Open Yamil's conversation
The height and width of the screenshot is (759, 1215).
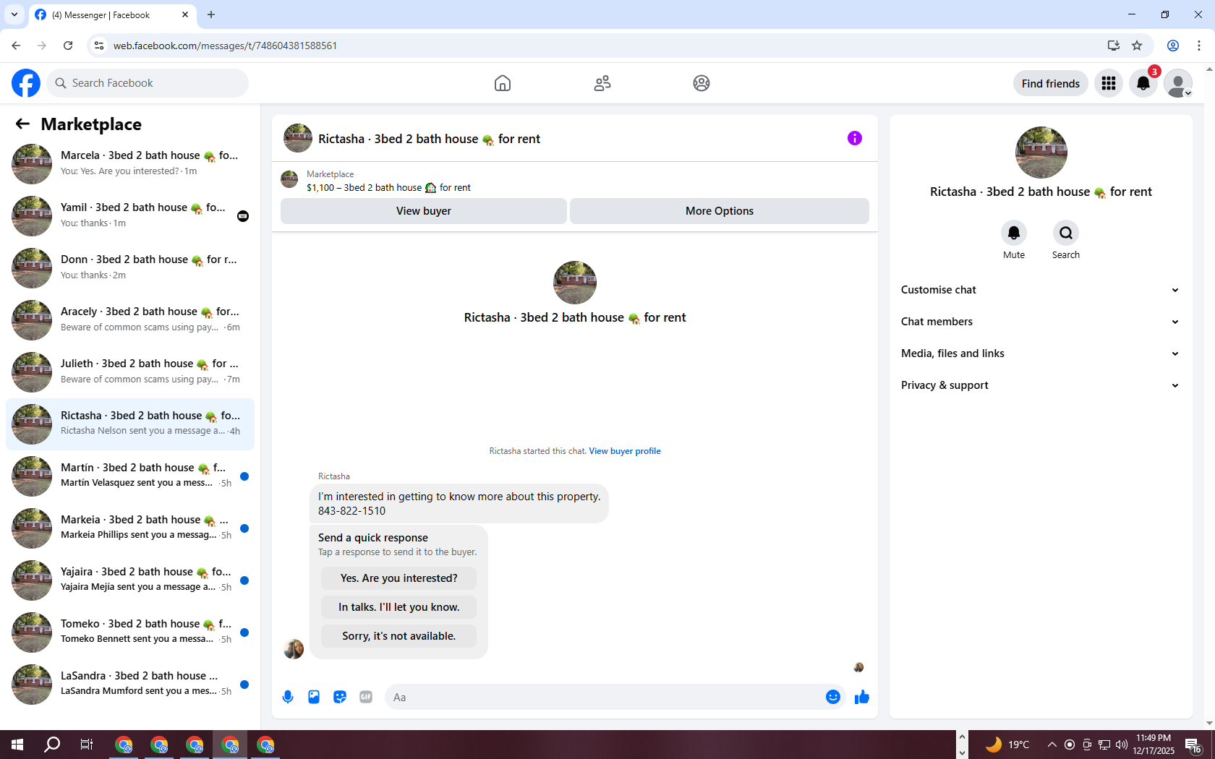click(x=130, y=216)
